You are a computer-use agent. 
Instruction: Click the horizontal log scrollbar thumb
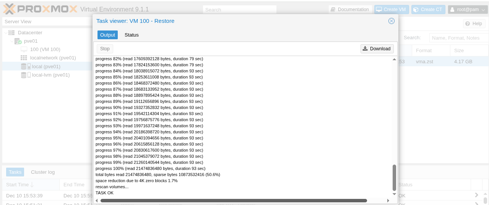click(234, 200)
